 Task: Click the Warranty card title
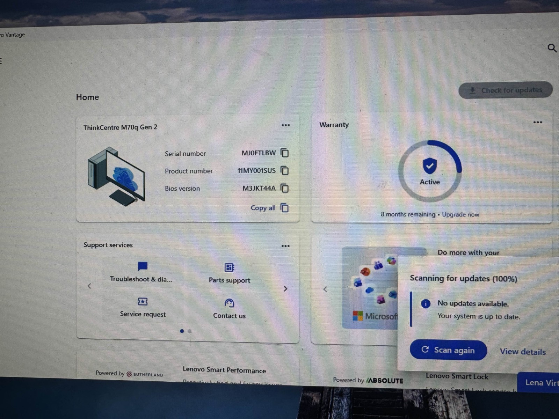(x=334, y=125)
